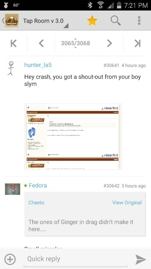
Task: Tap Fedora's avatar picture
Action: coord(13,189)
